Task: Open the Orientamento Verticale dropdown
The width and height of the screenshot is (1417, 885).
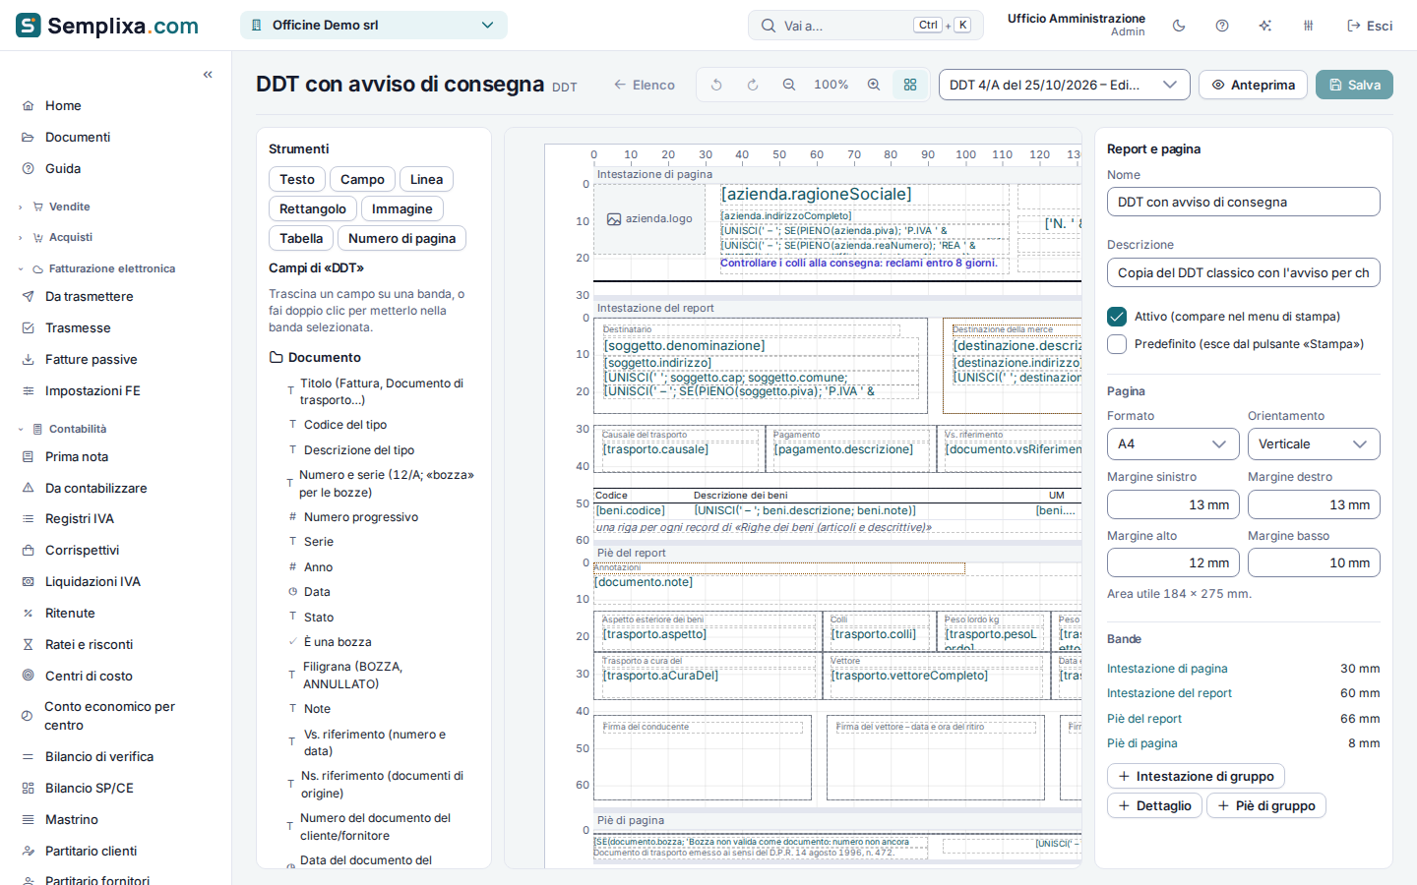Action: tap(1314, 444)
